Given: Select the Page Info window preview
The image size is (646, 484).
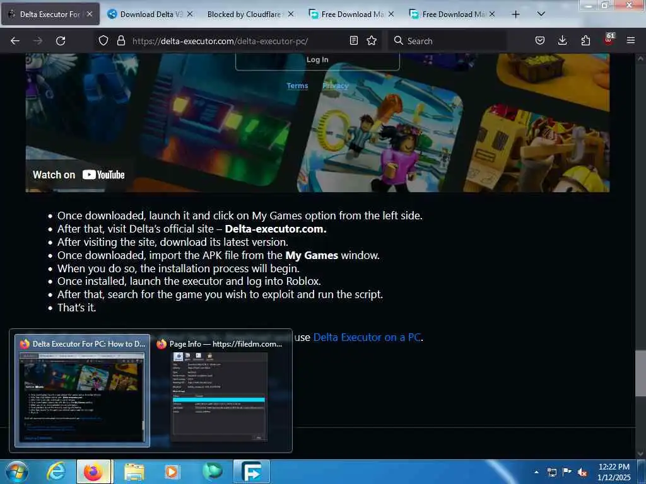Looking at the screenshot, I should (219, 391).
